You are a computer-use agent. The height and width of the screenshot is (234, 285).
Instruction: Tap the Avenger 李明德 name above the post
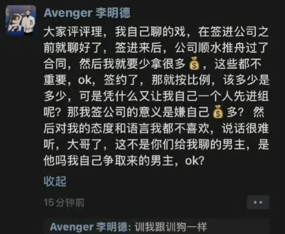[87, 13]
